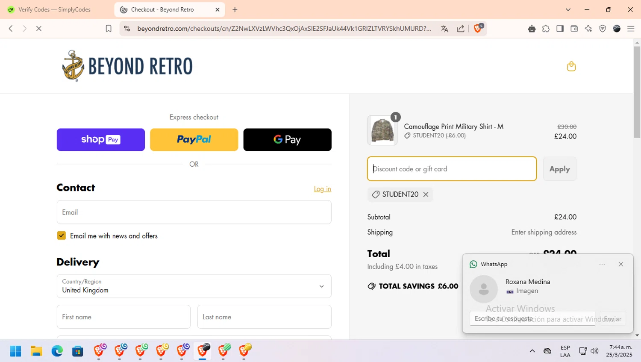Switch to Verify Codes SimplyCodes tab
The width and height of the screenshot is (641, 362).
(55, 9)
